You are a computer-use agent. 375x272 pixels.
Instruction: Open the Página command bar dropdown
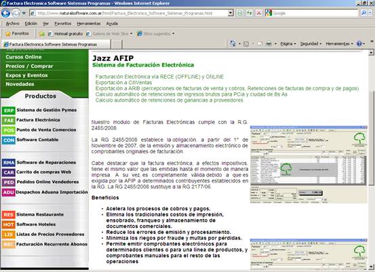pos(288,44)
